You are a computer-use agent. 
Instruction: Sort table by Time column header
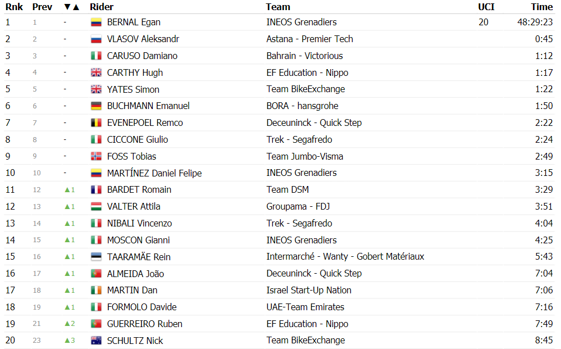click(542, 7)
